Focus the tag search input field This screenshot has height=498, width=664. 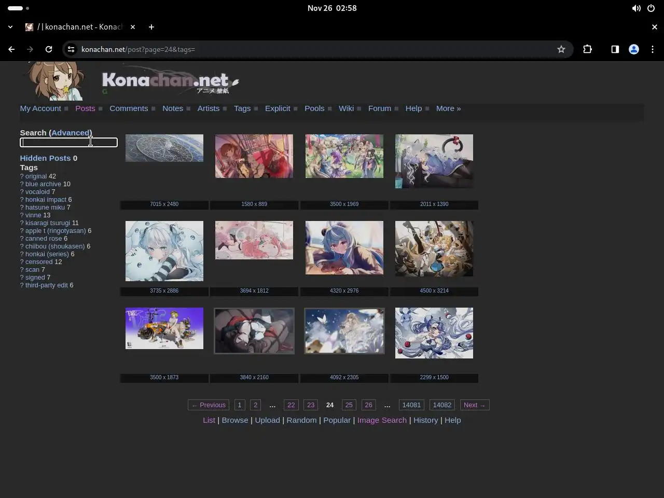68,142
